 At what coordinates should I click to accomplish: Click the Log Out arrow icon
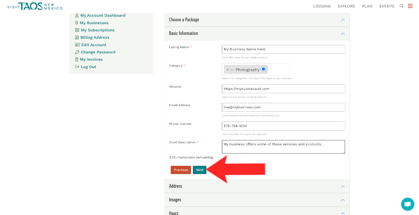pyautogui.click(x=77, y=67)
